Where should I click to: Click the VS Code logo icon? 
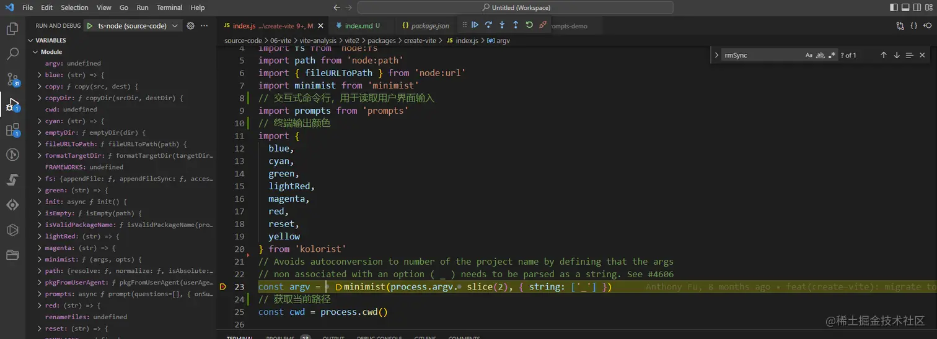click(9, 7)
